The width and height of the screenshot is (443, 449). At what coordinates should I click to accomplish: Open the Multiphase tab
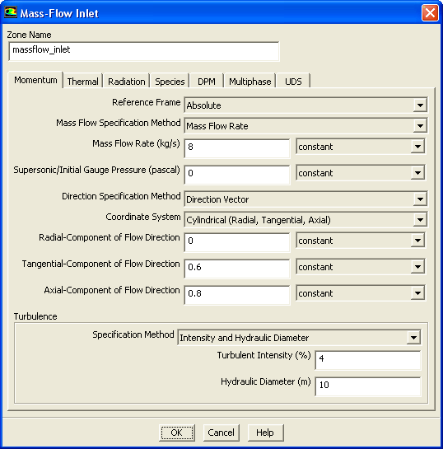249,82
